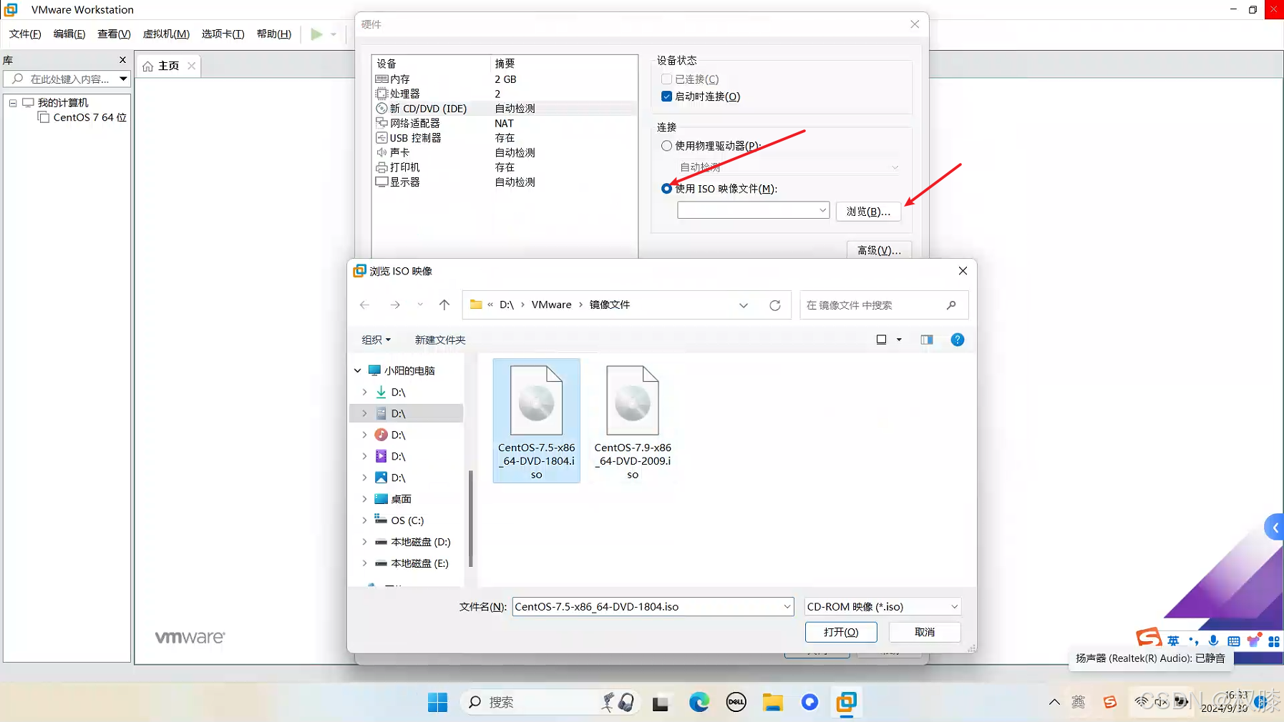Refresh the 镜像文件 folder listing
The height and width of the screenshot is (722, 1284).
[x=775, y=305]
